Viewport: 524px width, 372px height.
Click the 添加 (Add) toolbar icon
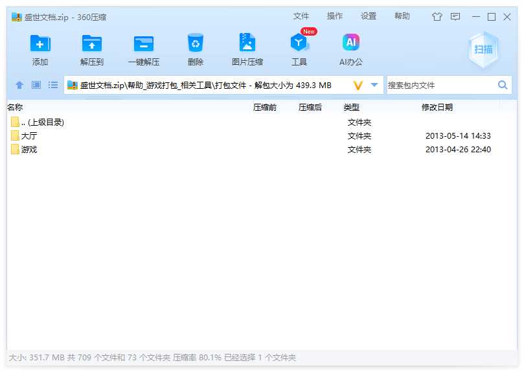coord(40,43)
